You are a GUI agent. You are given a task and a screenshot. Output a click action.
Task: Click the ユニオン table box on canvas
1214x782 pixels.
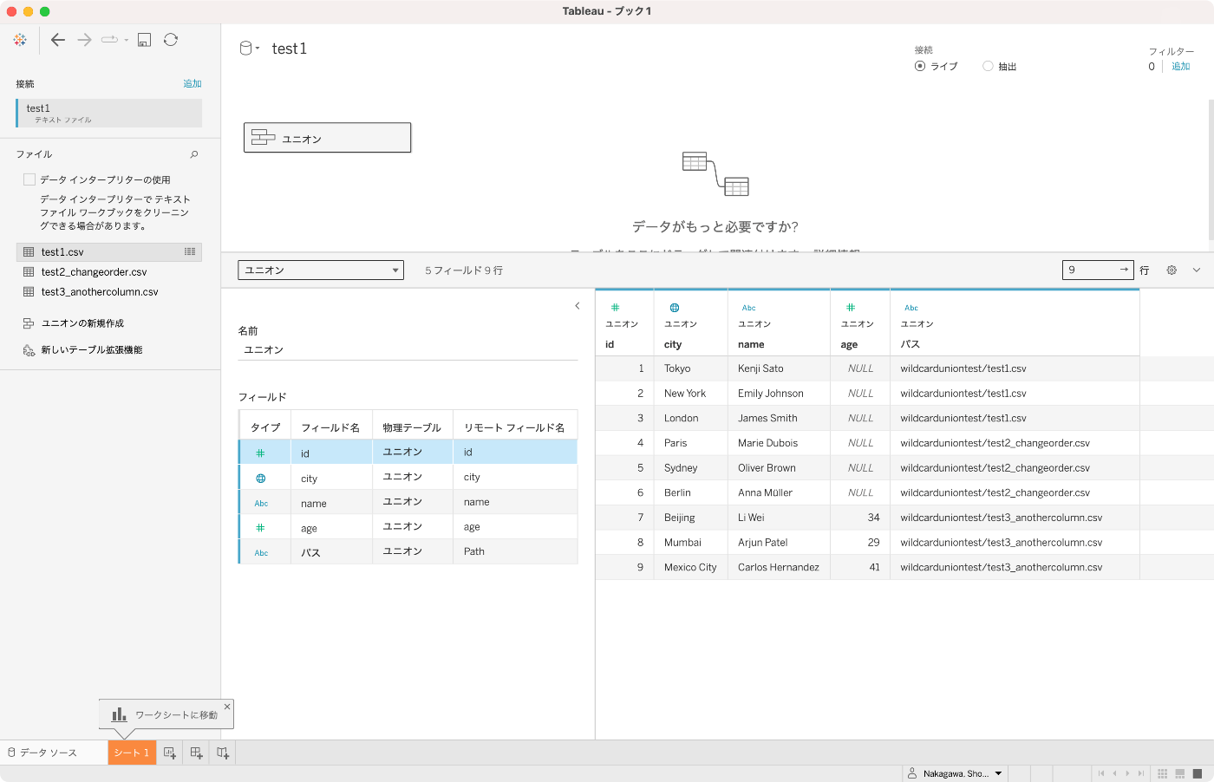pyautogui.click(x=327, y=138)
